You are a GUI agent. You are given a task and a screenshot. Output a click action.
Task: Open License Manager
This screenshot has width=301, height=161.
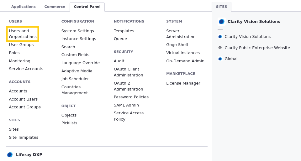pyautogui.click(x=183, y=83)
